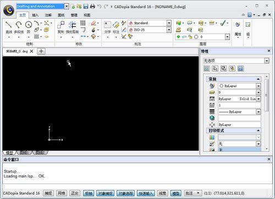The width and height of the screenshot is (275, 199).
Task: Open the 无选项 selection dropdown
Action: click(267, 60)
